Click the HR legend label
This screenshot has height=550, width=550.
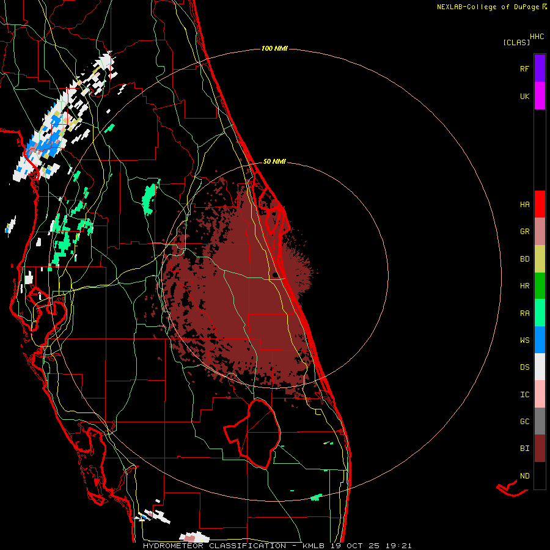(x=524, y=286)
